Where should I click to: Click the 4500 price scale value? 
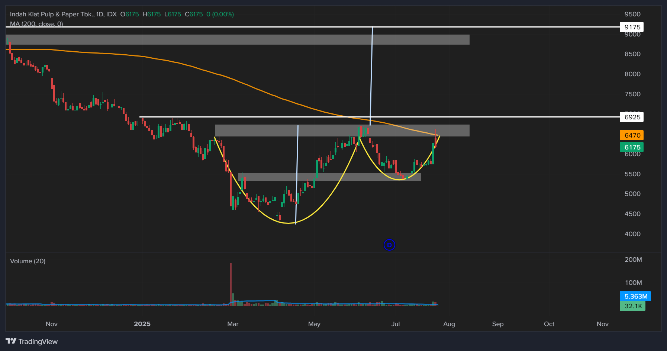click(632, 214)
